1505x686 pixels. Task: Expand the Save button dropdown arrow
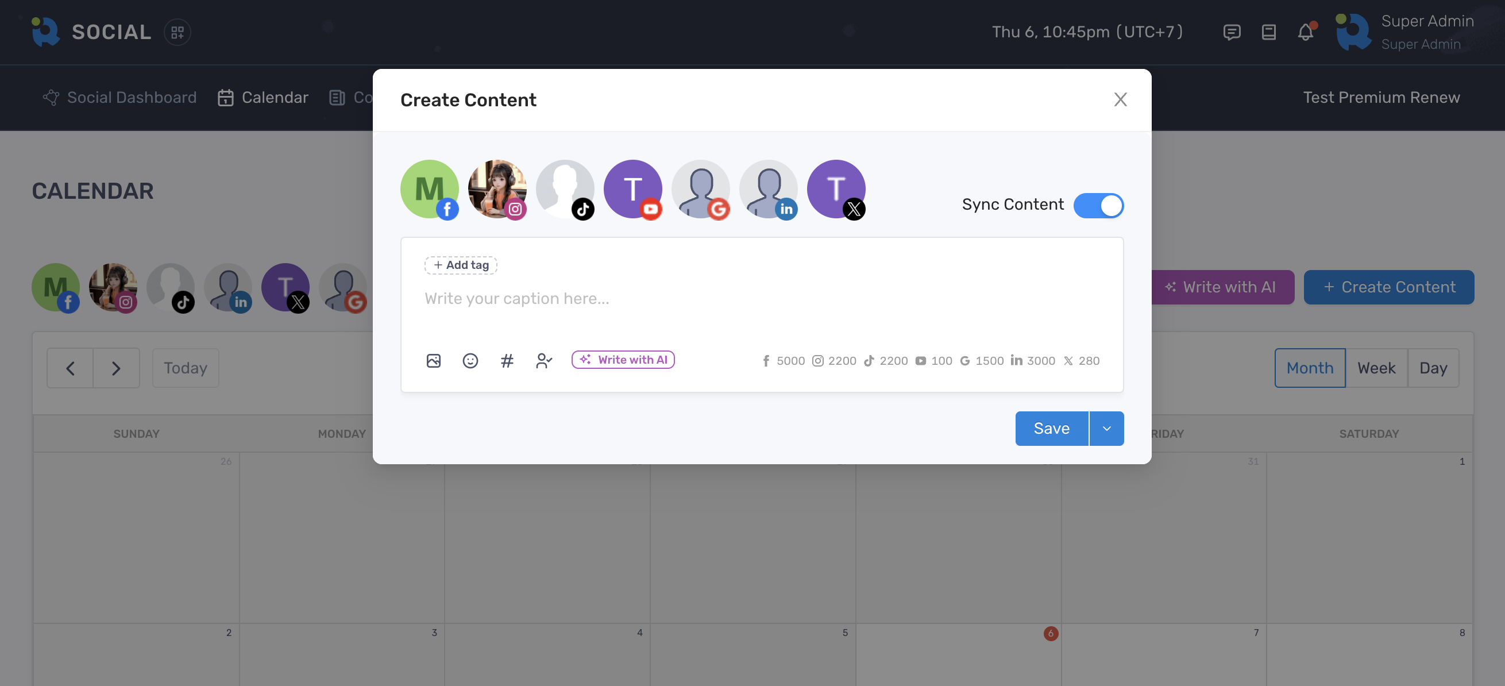pos(1106,428)
